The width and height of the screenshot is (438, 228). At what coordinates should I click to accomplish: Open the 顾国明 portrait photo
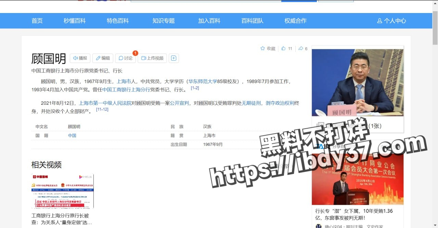click(358, 83)
